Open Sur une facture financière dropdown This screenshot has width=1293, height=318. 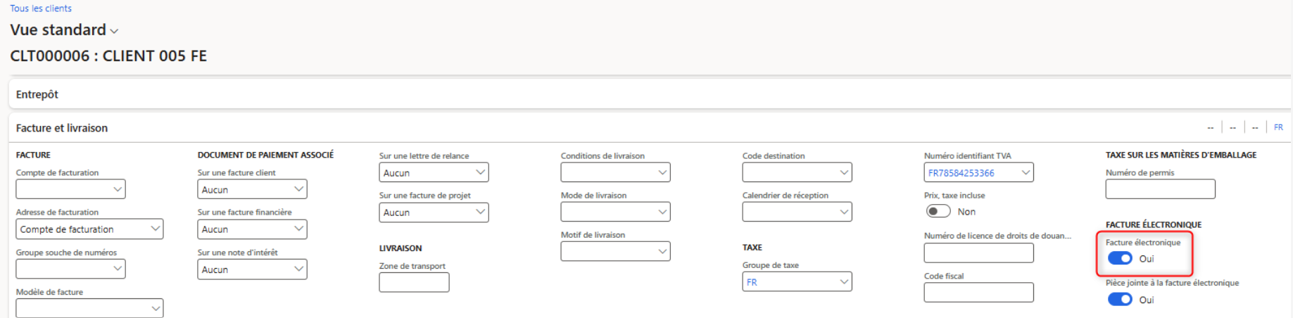click(x=252, y=229)
